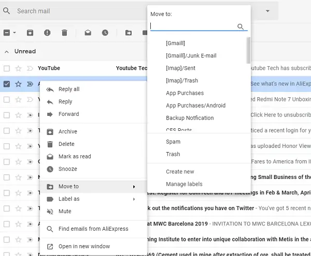Toggle the star on the selected AliExpress email
The width and height of the screenshot is (311, 256).
click(19, 84)
